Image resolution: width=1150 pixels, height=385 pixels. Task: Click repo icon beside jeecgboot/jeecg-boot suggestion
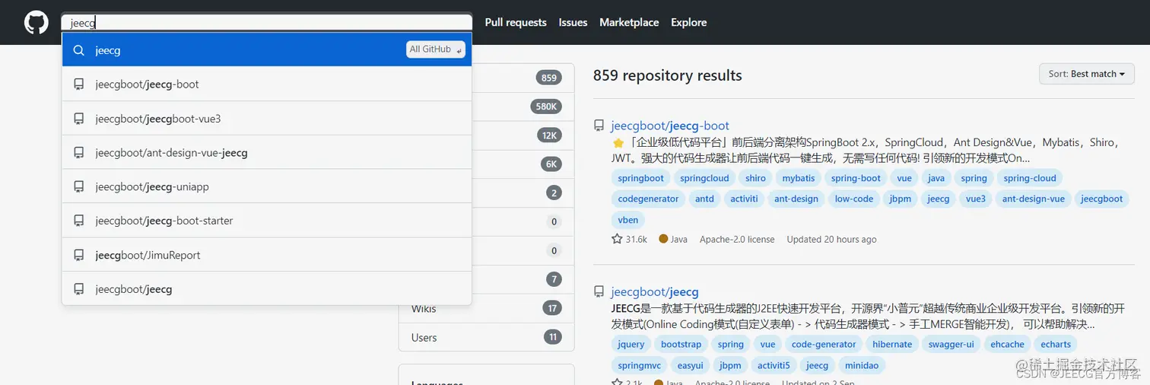[x=78, y=84]
